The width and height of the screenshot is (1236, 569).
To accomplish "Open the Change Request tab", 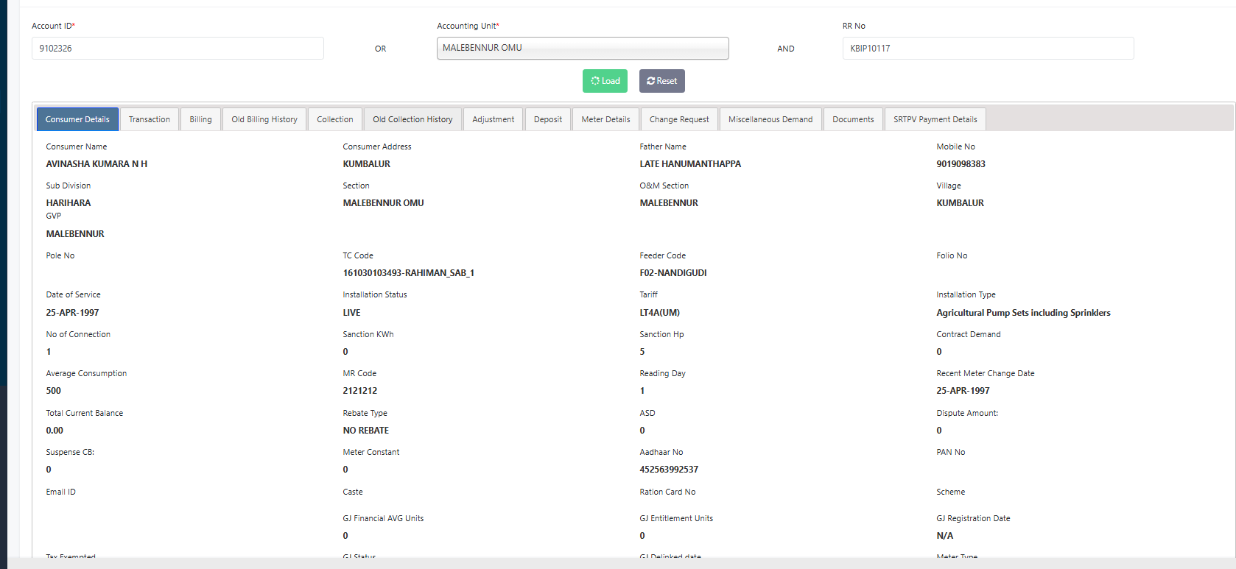I will click(x=679, y=119).
